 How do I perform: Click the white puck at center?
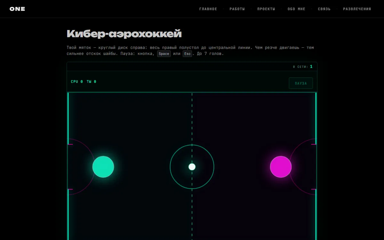pos(192,167)
